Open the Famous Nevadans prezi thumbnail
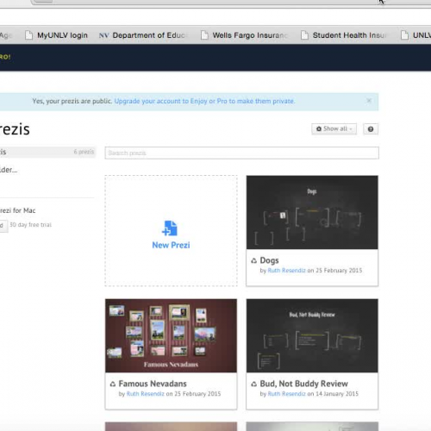431x431 pixels. [x=171, y=335]
